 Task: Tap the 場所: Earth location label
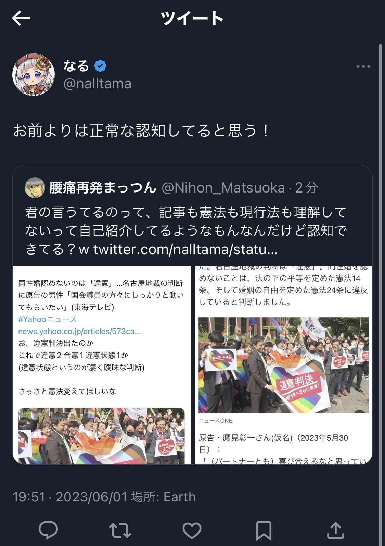[x=164, y=497]
